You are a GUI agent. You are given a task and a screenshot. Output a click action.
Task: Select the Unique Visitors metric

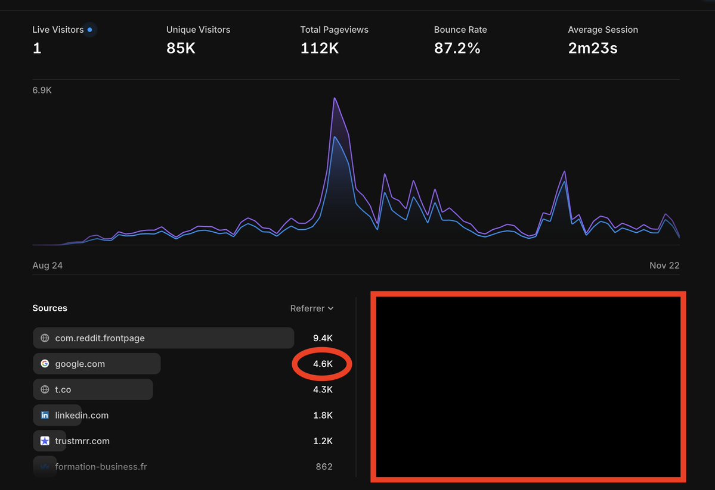pos(198,40)
